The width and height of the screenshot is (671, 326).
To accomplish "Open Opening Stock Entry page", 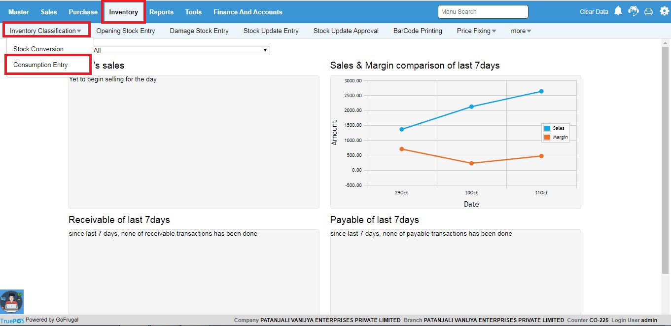I will coord(125,31).
